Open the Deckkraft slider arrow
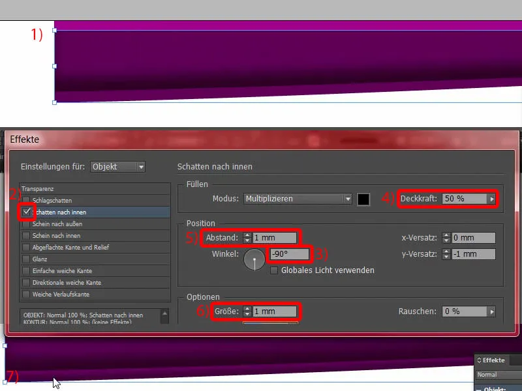Image resolution: width=522 pixels, height=391 pixels. [x=492, y=199]
